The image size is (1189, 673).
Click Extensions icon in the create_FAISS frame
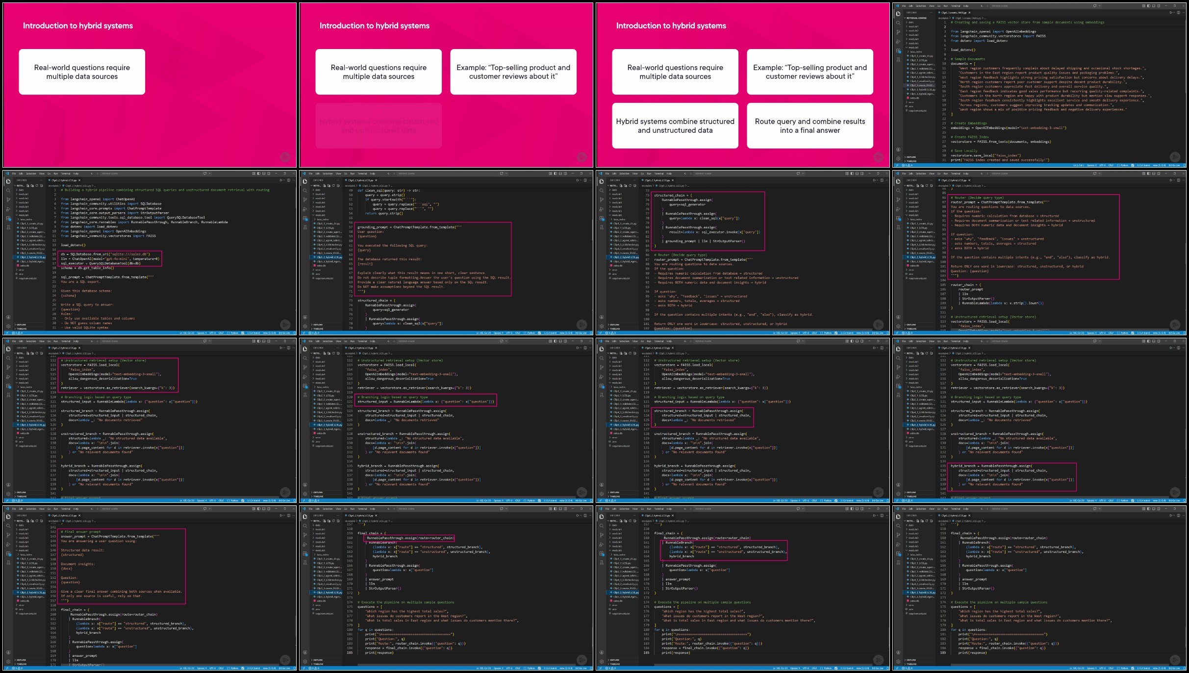coord(898,51)
